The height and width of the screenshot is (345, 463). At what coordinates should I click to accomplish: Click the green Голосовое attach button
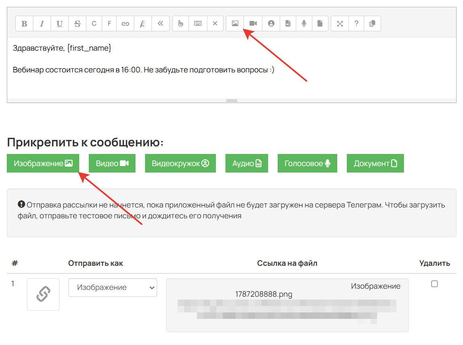pos(307,163)
